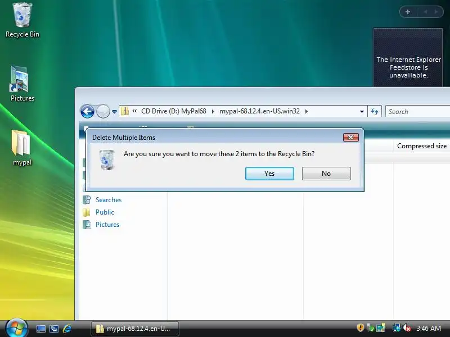This screenshot has width=450, height=337.
Task: Click the Safely Remove Hardware tray icon
Action: (x=371, y=328)
